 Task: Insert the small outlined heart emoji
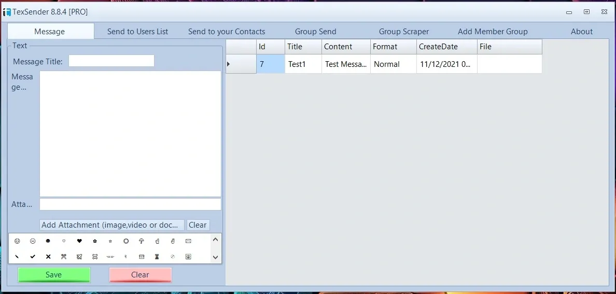(64, 241)
